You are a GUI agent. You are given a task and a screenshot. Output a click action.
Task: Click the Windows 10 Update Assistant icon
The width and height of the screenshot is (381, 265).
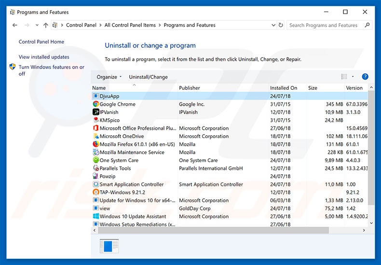[96, 216]
